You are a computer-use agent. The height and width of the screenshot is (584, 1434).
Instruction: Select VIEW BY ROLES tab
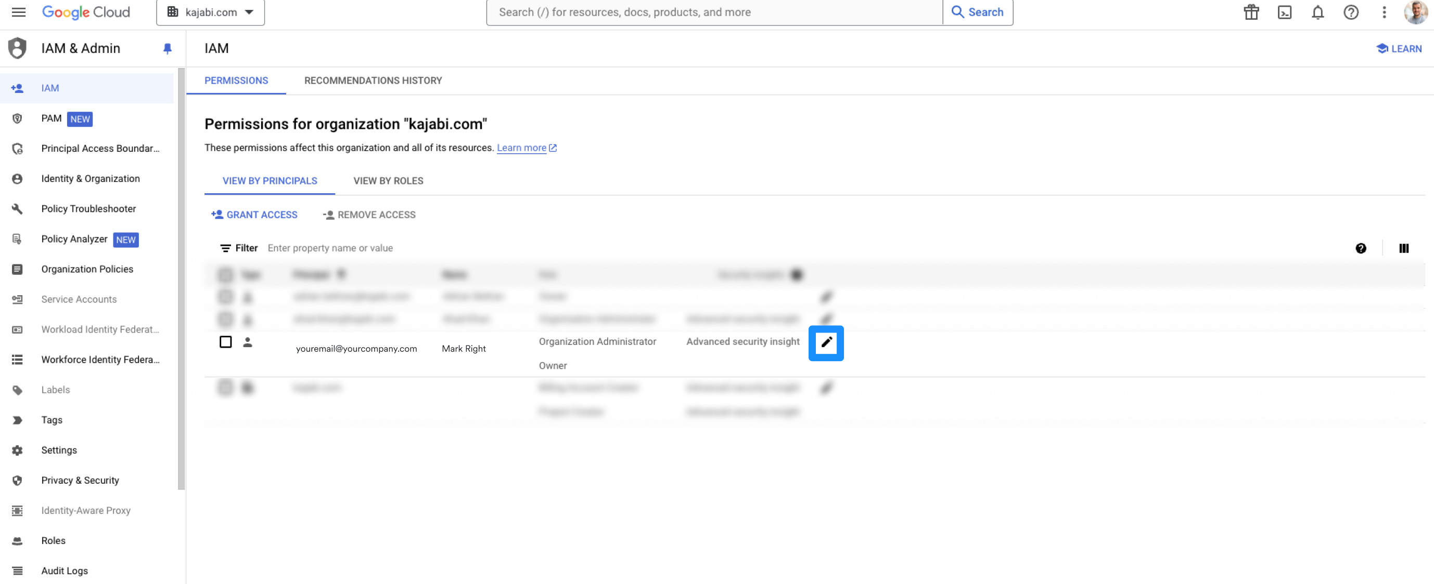coord(388,181)
